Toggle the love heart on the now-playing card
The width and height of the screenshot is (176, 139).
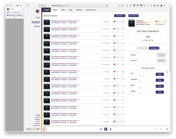click(x=157, y=21)
